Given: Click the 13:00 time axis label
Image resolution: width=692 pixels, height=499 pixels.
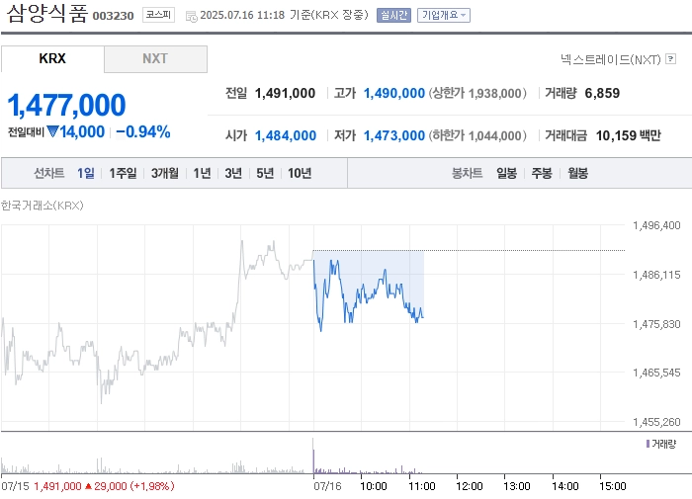Looking at the screenshot, I should click(x=517, y=486).
